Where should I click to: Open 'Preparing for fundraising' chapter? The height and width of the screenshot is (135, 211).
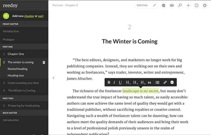coord(24,106)
